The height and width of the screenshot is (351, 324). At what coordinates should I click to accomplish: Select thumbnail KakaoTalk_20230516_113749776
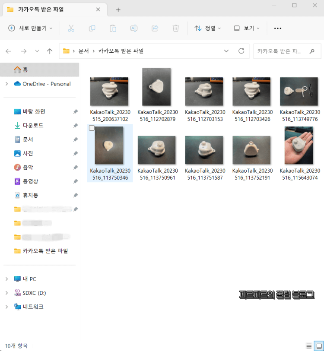pos(299,92)
